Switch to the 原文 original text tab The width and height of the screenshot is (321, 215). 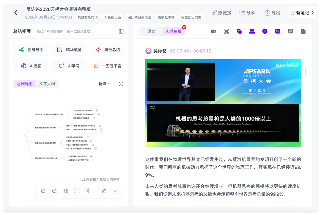tap(151, 31)
